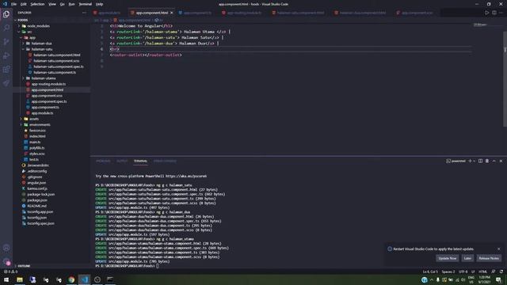
Task: Click Ln 6, Col 5 status item
Action: [x=430, y=272]
